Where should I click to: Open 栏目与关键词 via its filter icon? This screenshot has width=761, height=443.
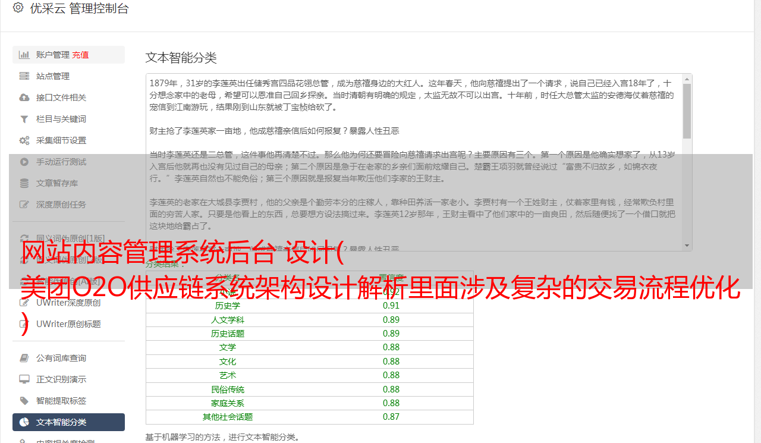click(x=24, y=119)
